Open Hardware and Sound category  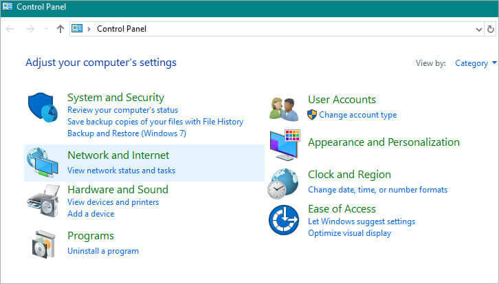118,189
